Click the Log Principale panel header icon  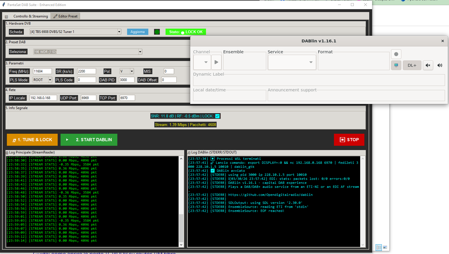tap(7, 153)
